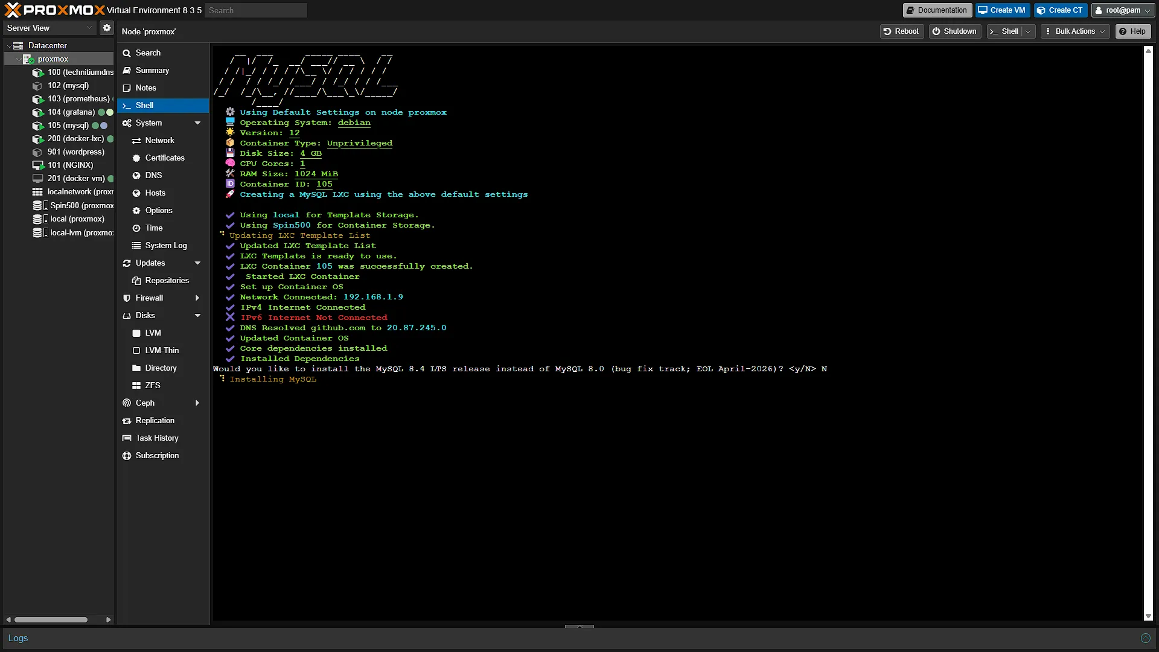Click the Create CT button

tap(1061, 10)
